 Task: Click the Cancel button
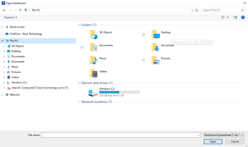[x=235, y=141]
